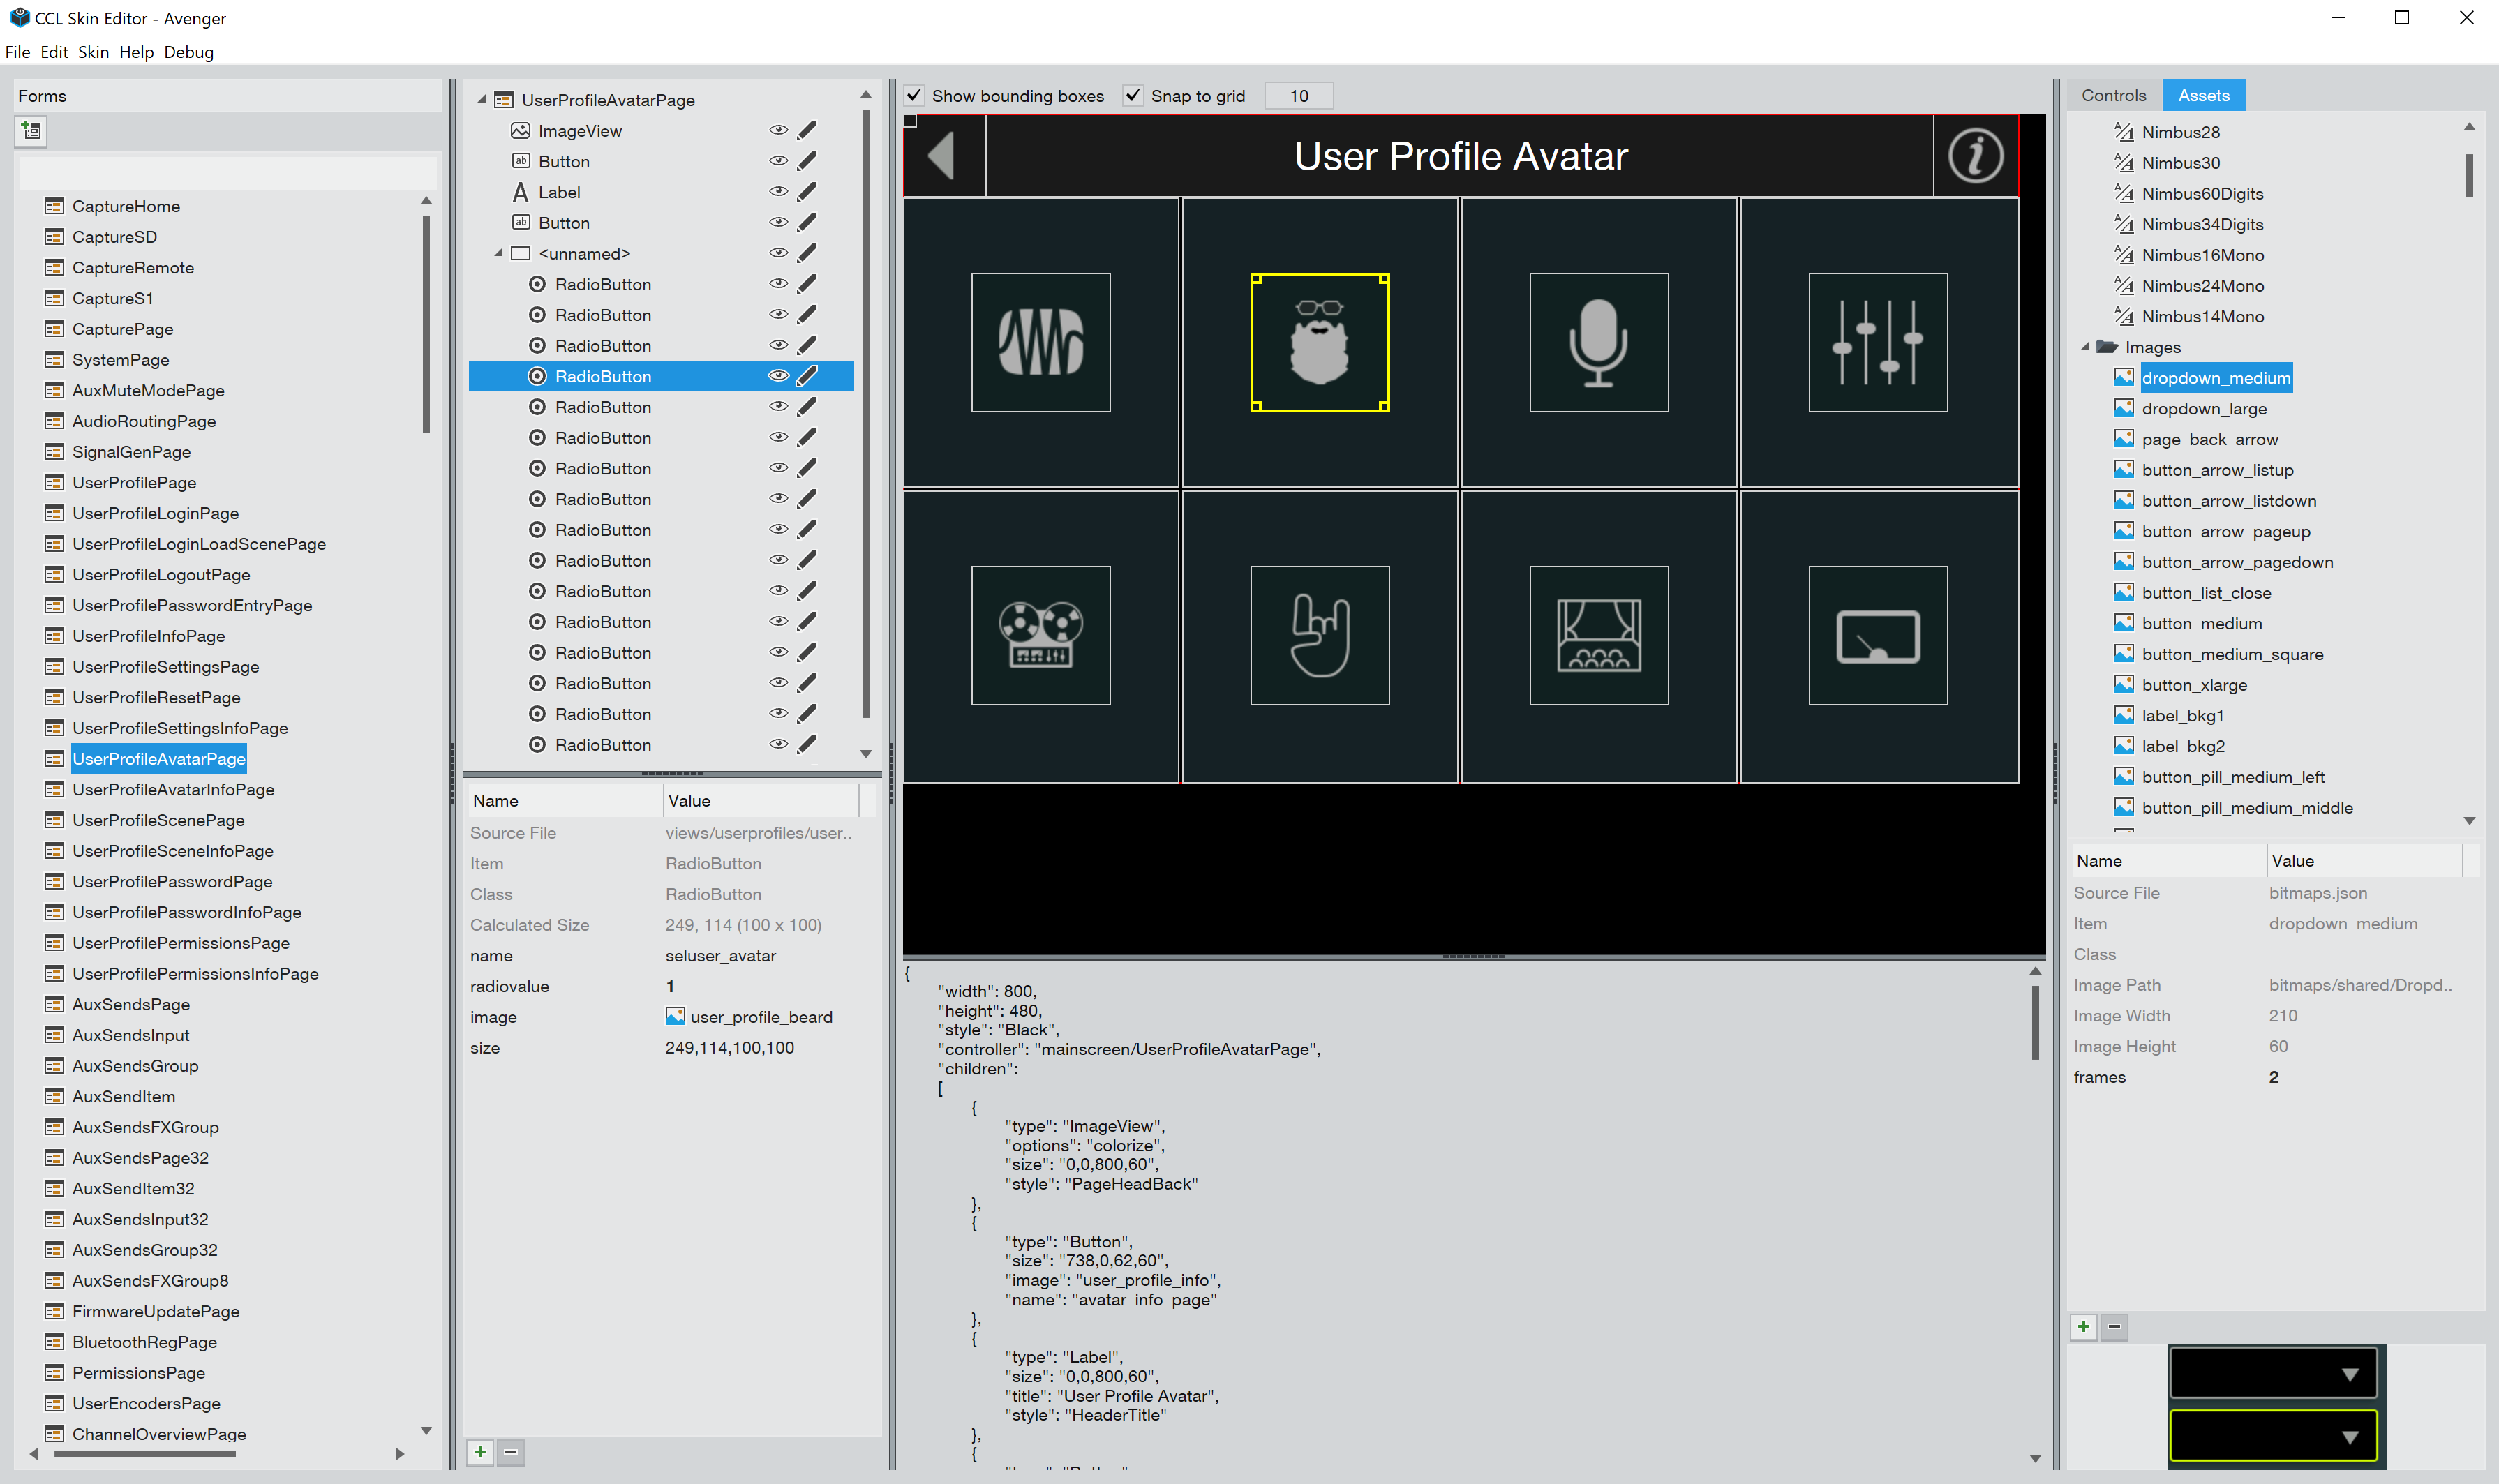Select the rock hand gesture avatar
Image resolution: width=2499 pixels, height=1484 pixels.
pyautogui.click(x=1319, y=635)
